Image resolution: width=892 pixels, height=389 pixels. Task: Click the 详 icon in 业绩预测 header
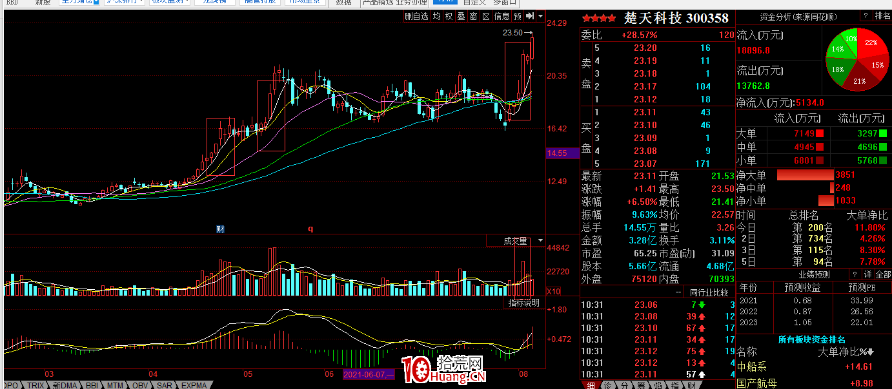[867, 274]
